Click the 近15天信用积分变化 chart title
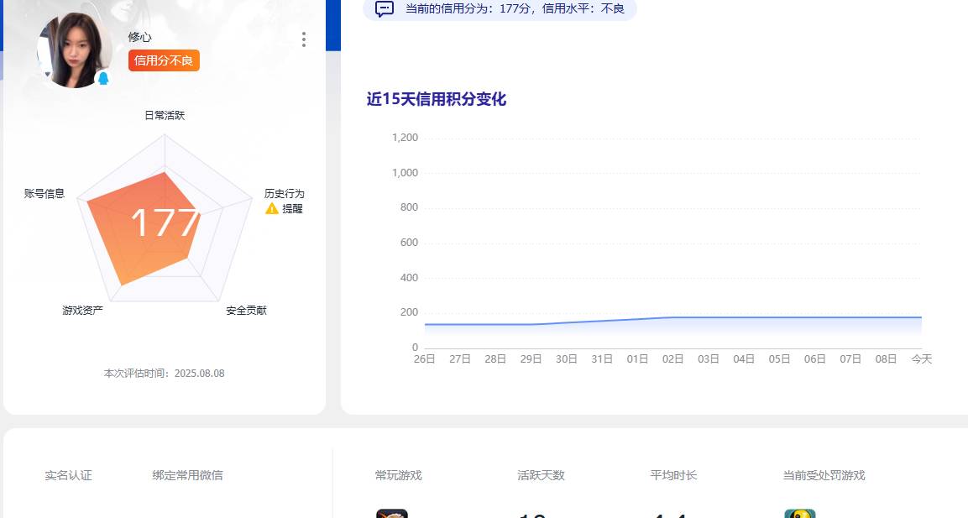This screenshot has width=968, height=518. point(437,99)
